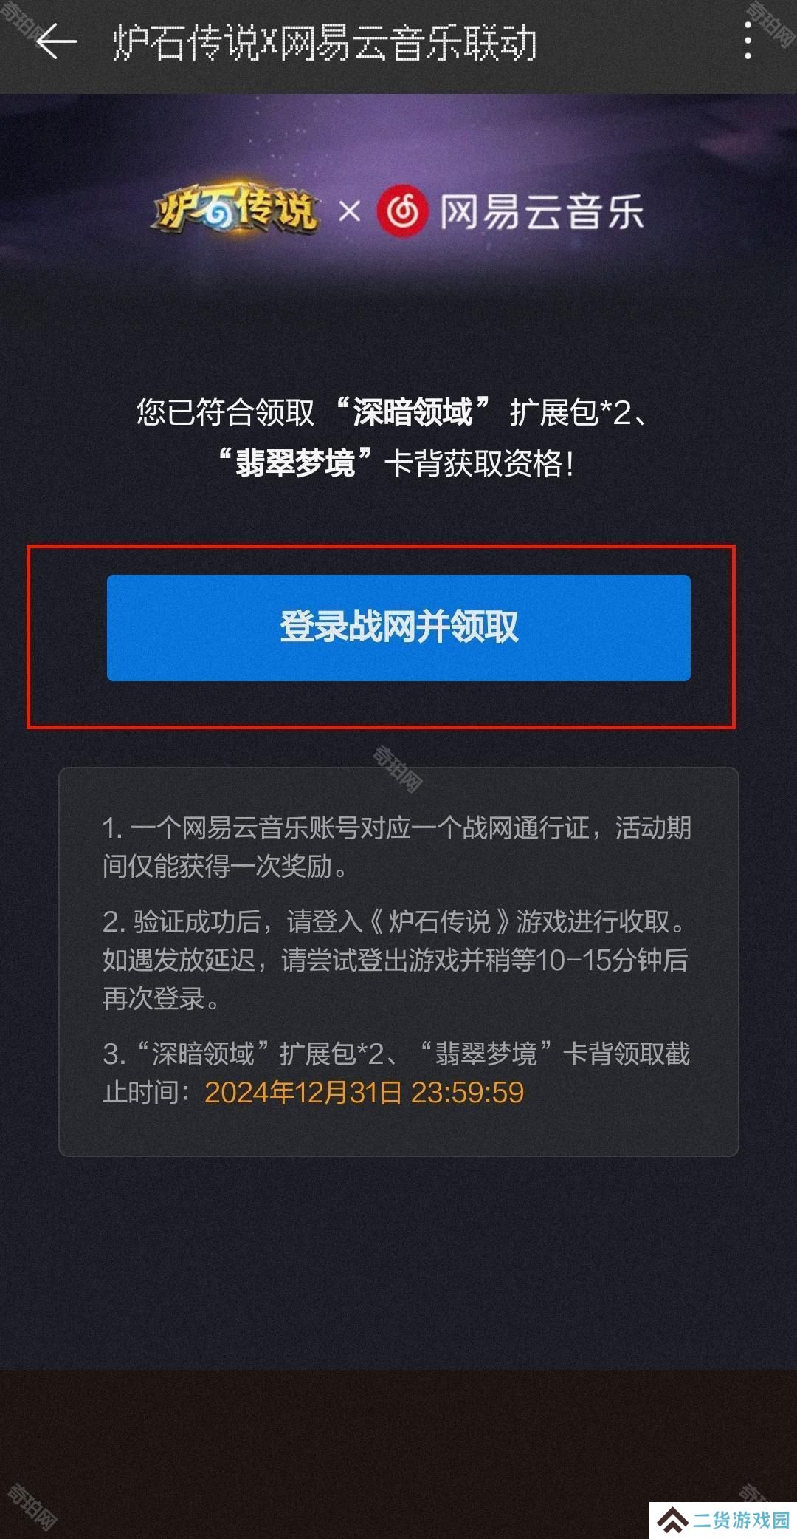This screenshot has width=797, height=1539.
Task: Click the 您已符合领取 text
Action: 225,412
